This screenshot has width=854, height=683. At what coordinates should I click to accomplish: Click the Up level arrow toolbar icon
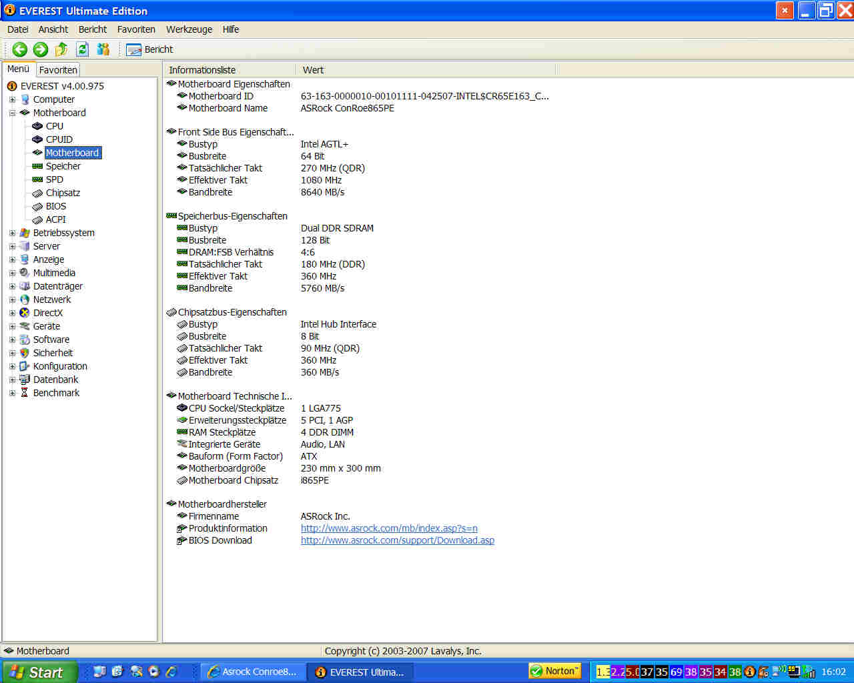click(61, 49)
